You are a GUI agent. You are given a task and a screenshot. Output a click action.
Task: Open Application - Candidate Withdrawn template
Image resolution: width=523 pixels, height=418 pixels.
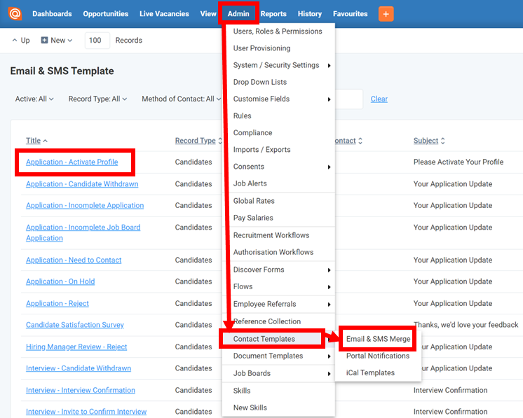tap(82, 184)
